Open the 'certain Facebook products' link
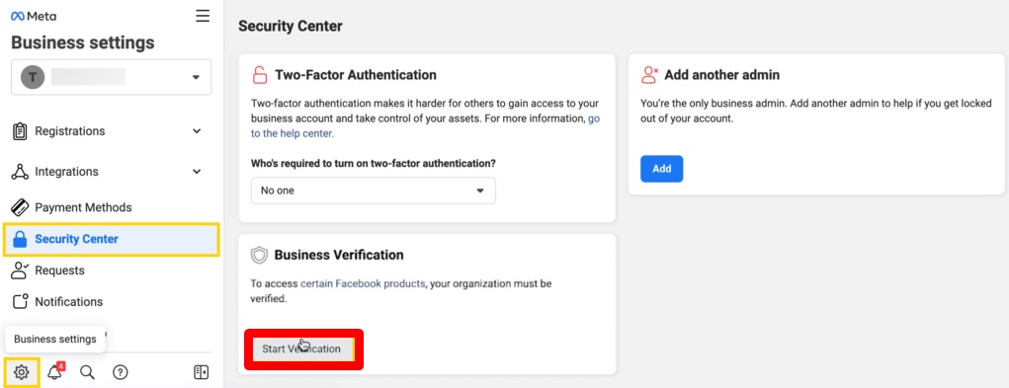Viewport: 1009px width, 388px height. coord(363,283)
